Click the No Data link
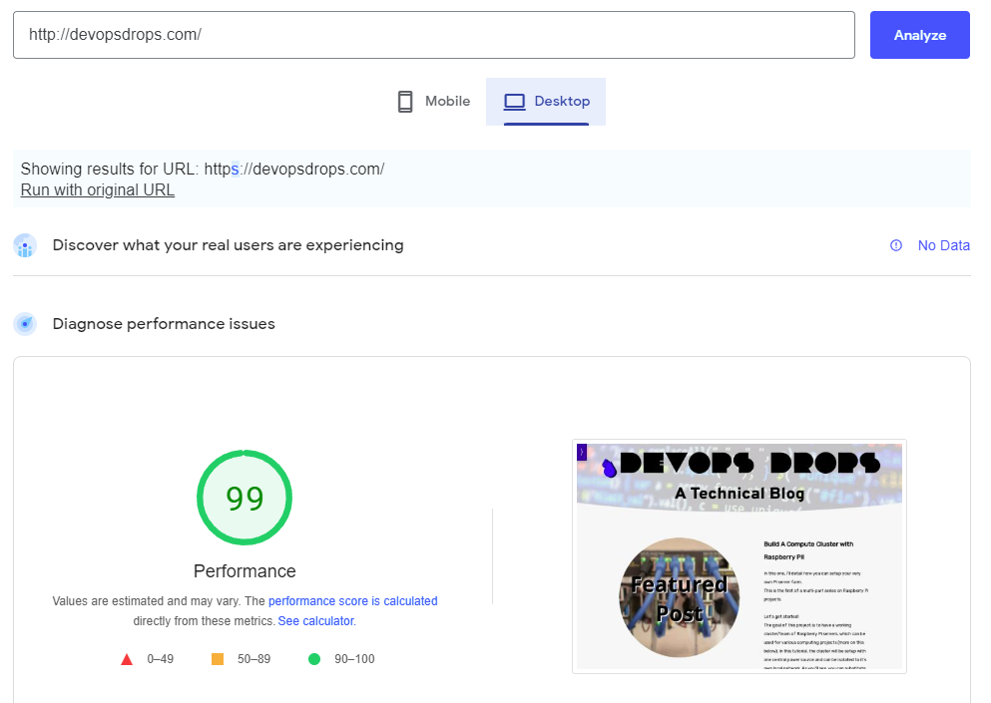The image size is (991, 703). (942, 245)
